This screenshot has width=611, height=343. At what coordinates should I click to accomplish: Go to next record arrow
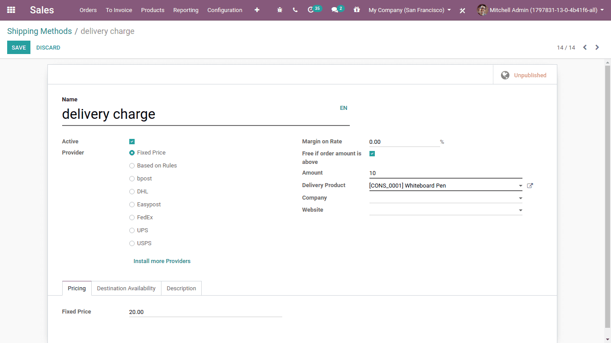597,47
